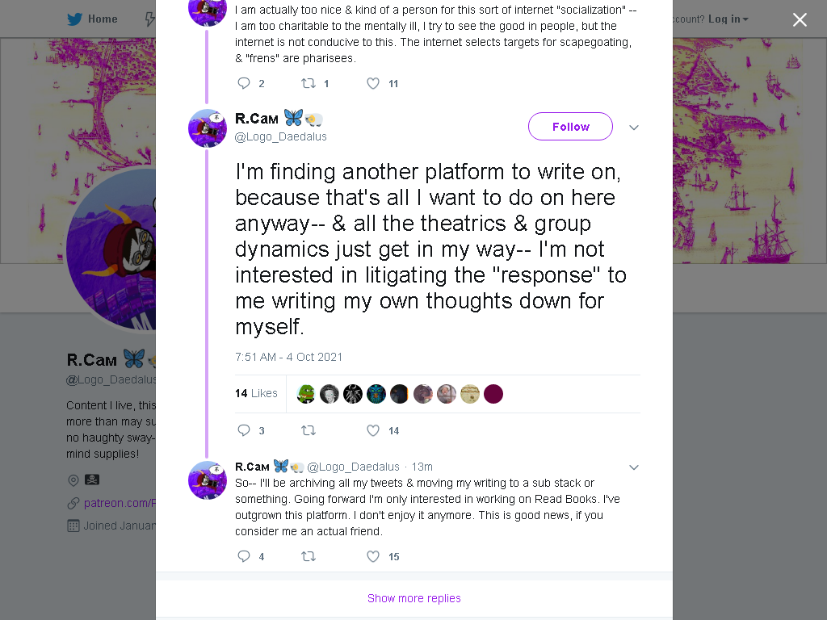The height and width of the screenshot is (620, 827).
Task: Close the tweet overlay with the X
Action: [x=800, y=19]
